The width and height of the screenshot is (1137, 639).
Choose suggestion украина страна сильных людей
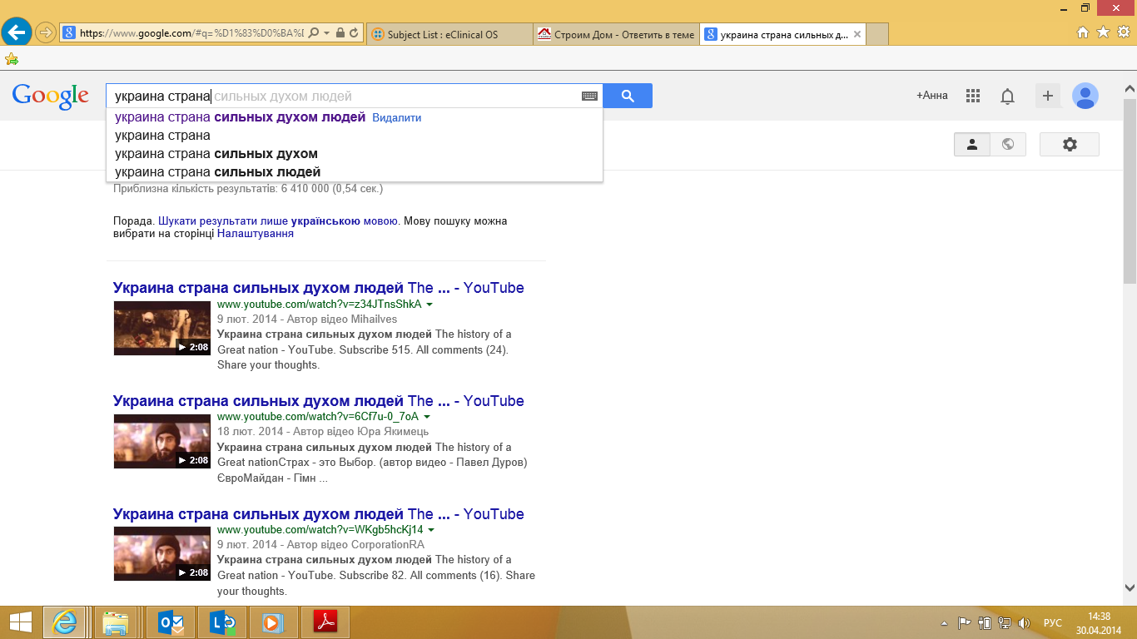tap(218, 172)
